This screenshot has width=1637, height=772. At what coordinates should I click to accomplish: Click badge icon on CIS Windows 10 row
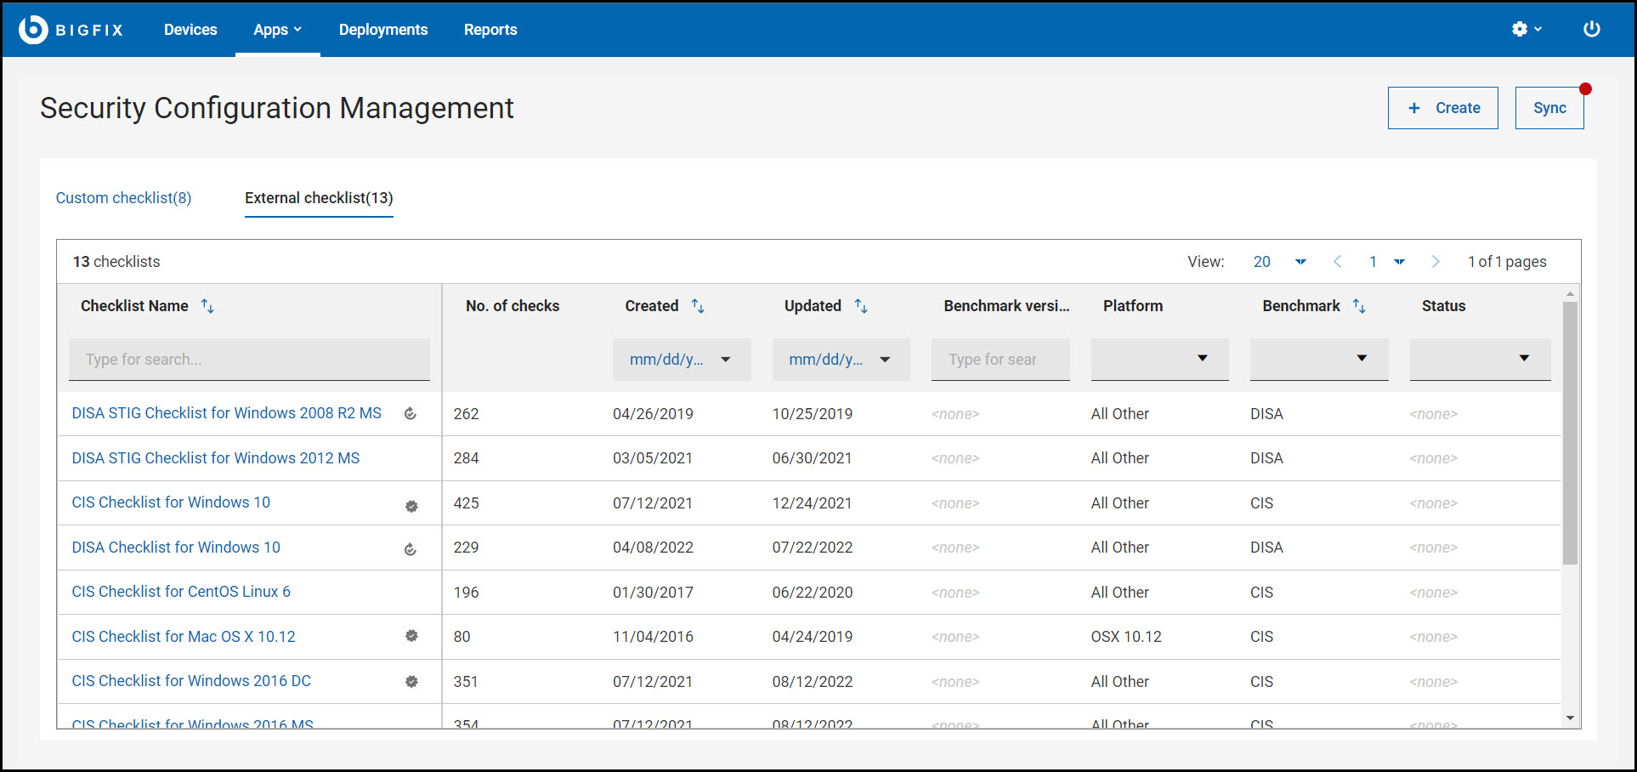click(x=411, y=506)
